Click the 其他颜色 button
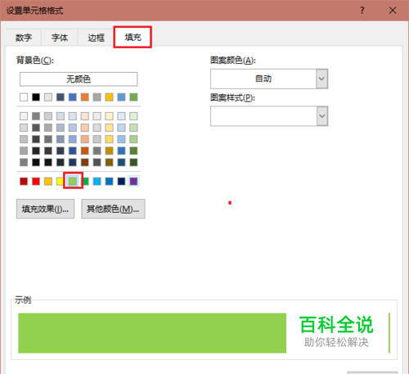Viewport: 409px width, 374px height. (113, 209)
